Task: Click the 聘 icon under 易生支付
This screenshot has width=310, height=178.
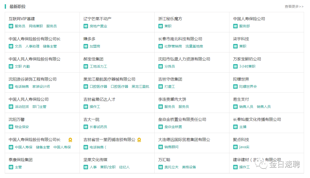Action: pos(235,107)
